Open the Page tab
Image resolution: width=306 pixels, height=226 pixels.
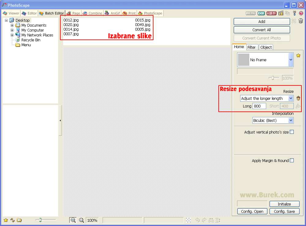(74, 13)
